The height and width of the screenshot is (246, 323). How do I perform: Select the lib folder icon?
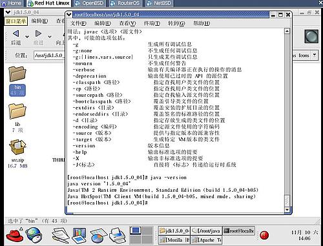pyautogui.click(x=17, y=111)
